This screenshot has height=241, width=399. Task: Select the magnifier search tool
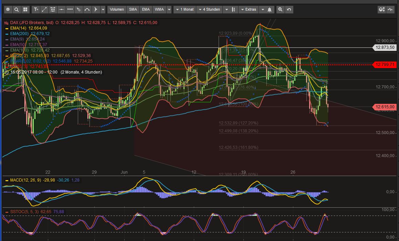[x=17, y=9]
